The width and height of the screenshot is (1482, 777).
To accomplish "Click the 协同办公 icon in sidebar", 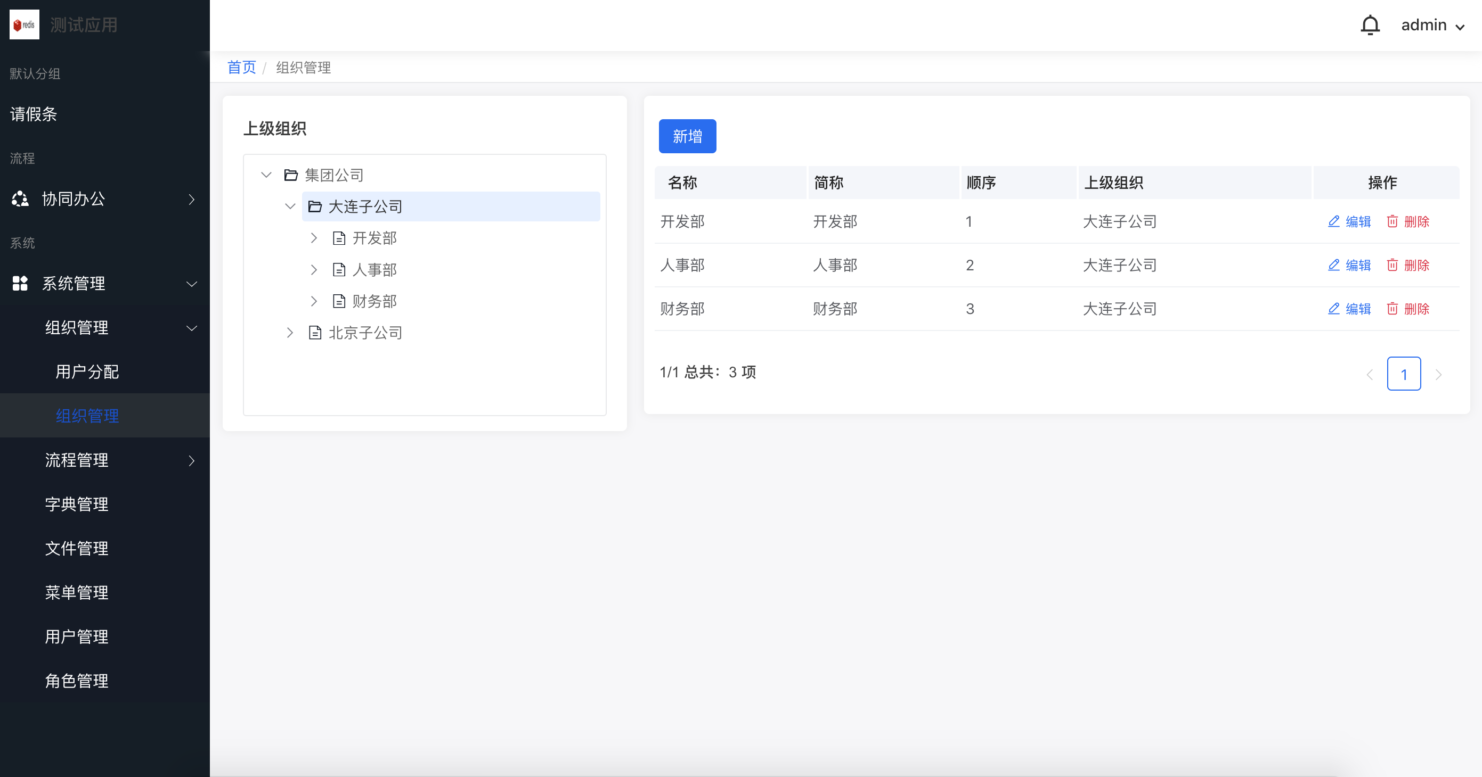I will coord(20,199).
